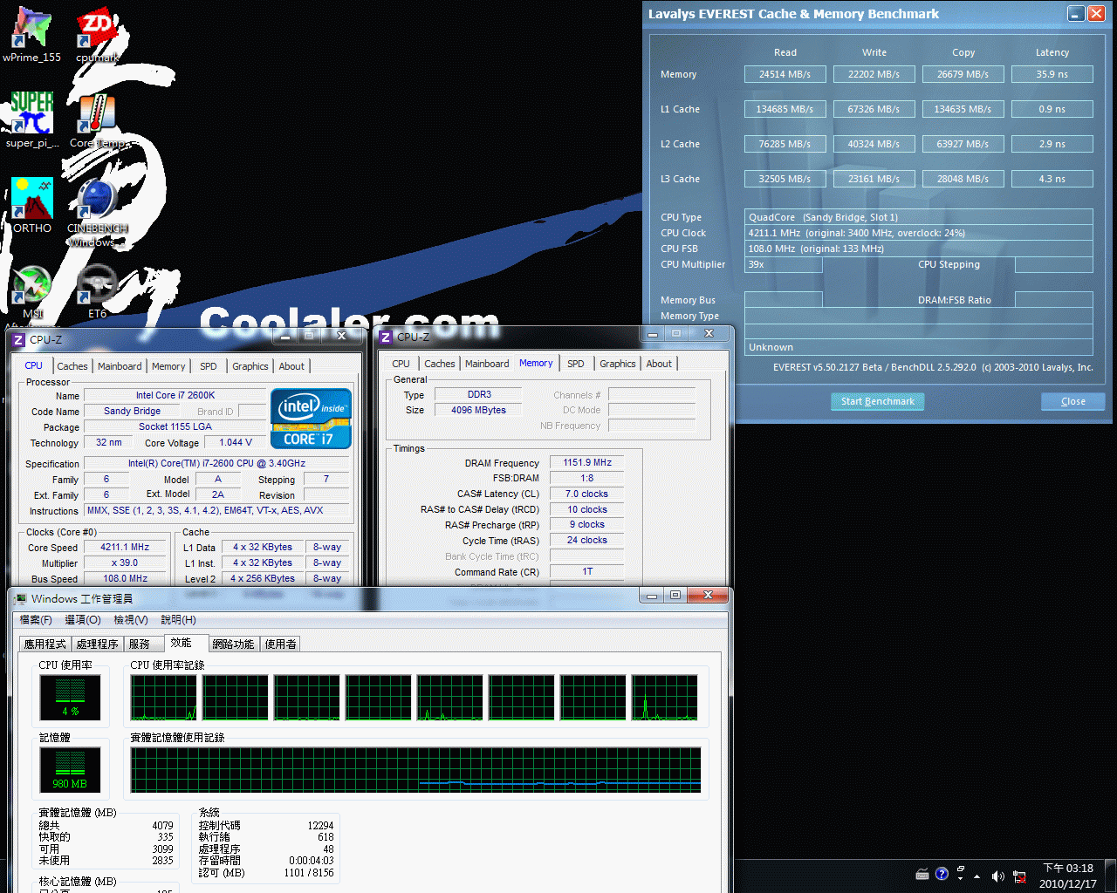Click the DRAM Frequency value 1151.9 MHz
Image resolution: width=1117 pixels, height=893 pixels.
[x=587, y=462]
